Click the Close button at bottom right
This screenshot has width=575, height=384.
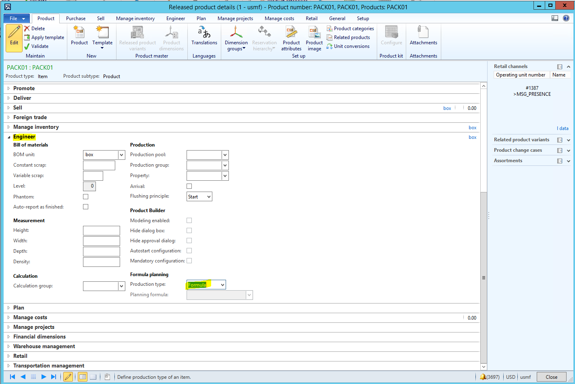[x=551, y=377]
